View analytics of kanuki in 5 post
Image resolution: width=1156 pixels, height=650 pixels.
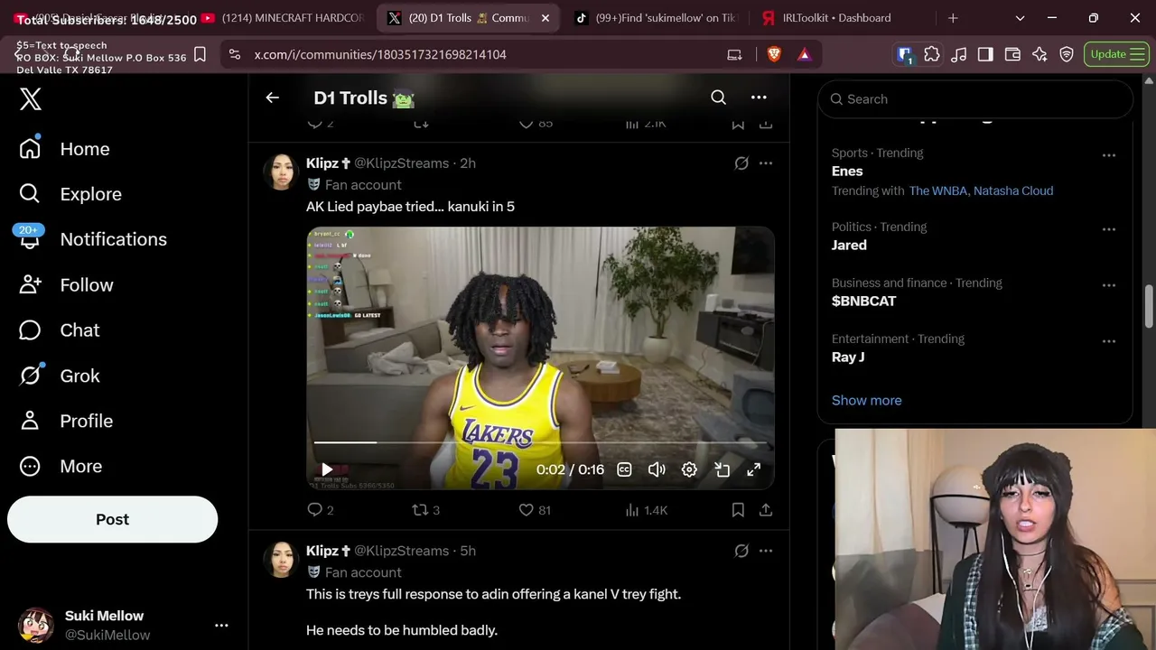(x=646, y=510)
